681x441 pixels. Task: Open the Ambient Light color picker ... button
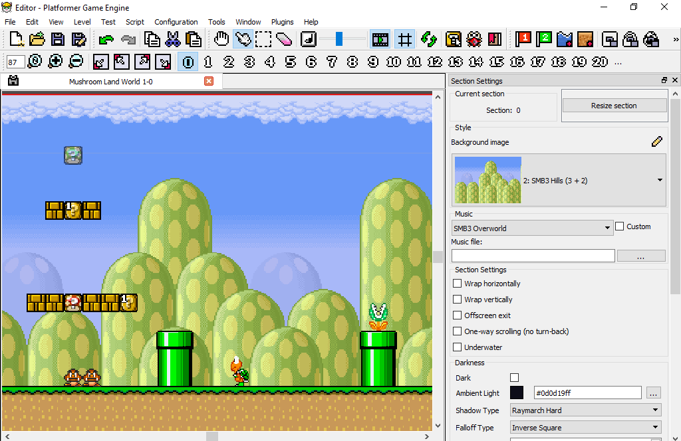tap(653, 393)
